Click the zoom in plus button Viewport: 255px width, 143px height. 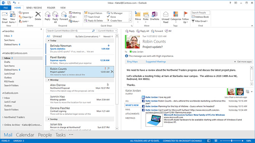pyautogui.click(x=242, y=141)
